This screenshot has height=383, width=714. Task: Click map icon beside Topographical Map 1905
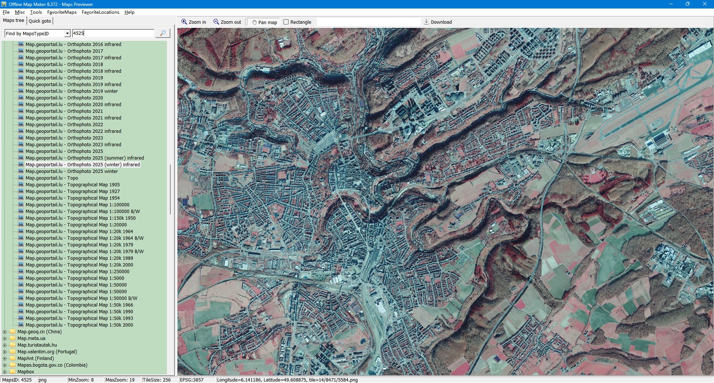click(21, 184)
